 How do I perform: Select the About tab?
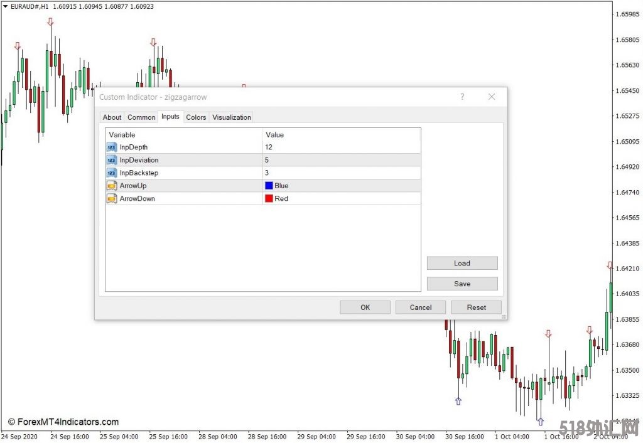tap(112, 117)
